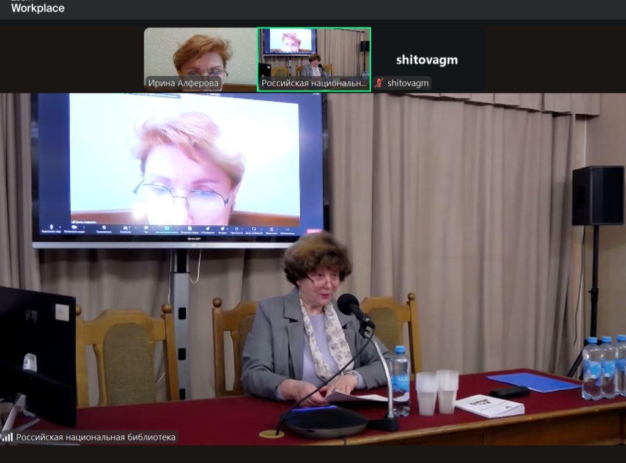Click the shitovagm name label under the tile

[x=408, y=83]
